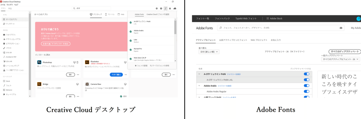This screenshot has height=119, width=361.
Task: Click 今すぐ購入 button for Illustrator
Action: point(116,74)
